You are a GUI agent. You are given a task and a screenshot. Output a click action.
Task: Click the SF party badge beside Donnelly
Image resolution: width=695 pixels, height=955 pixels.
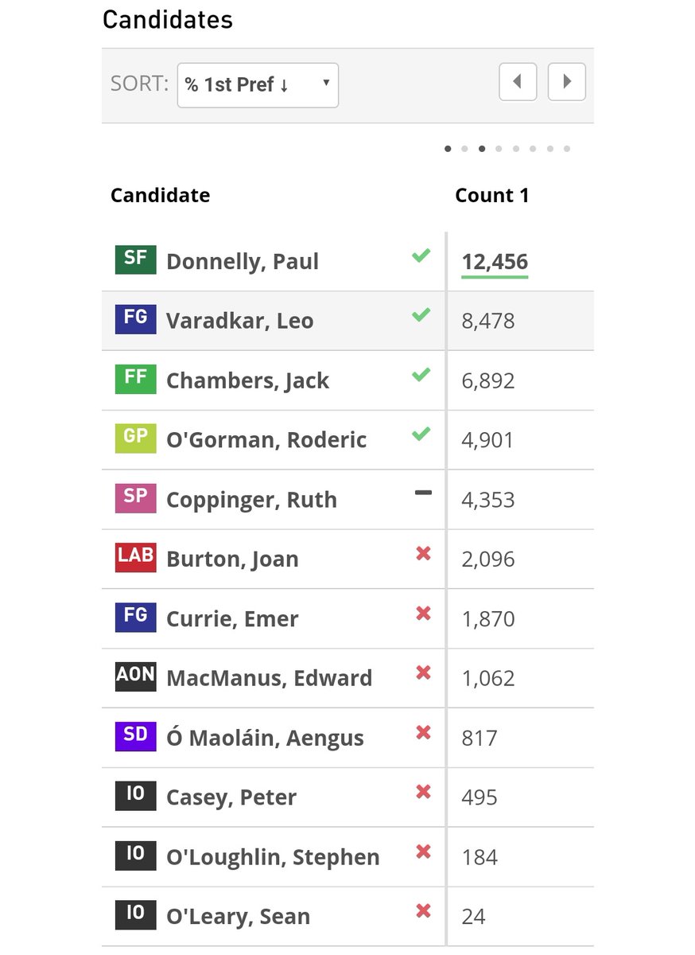[x=135, y=260]
